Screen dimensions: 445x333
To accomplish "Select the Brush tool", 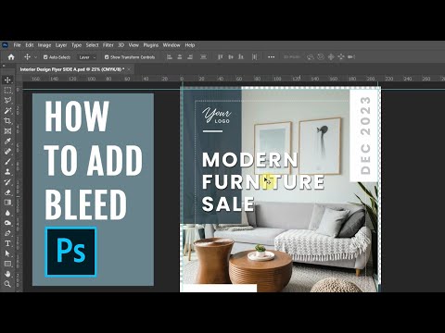I will coord(7,162).
